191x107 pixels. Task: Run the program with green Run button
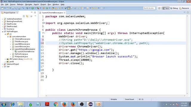coord(33,8)
